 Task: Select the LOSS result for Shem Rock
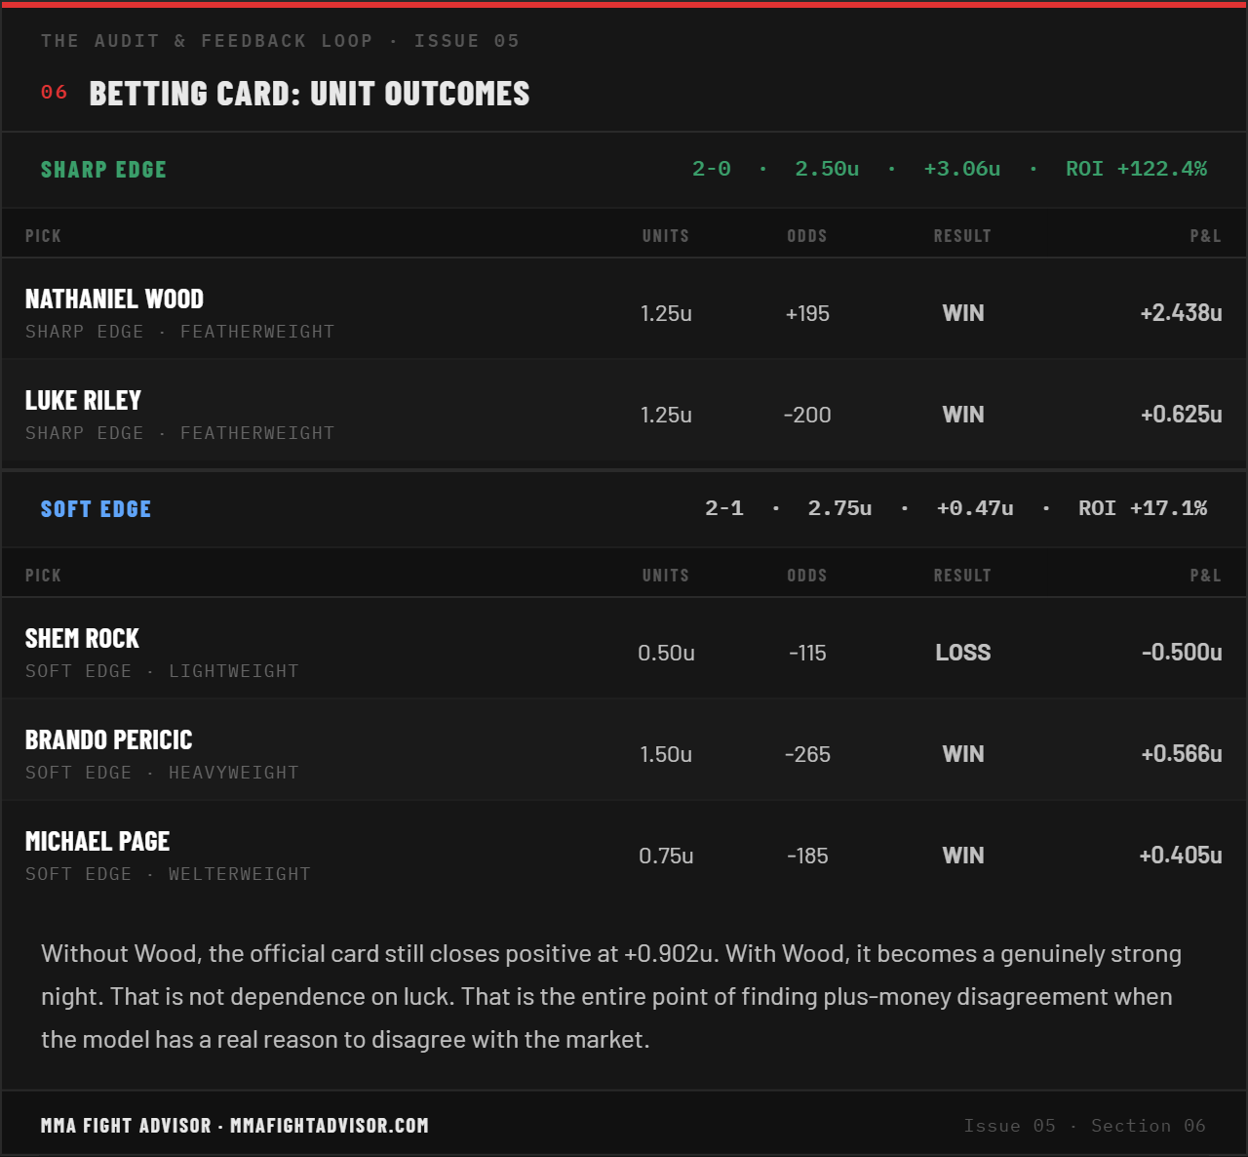pos(963,653)
